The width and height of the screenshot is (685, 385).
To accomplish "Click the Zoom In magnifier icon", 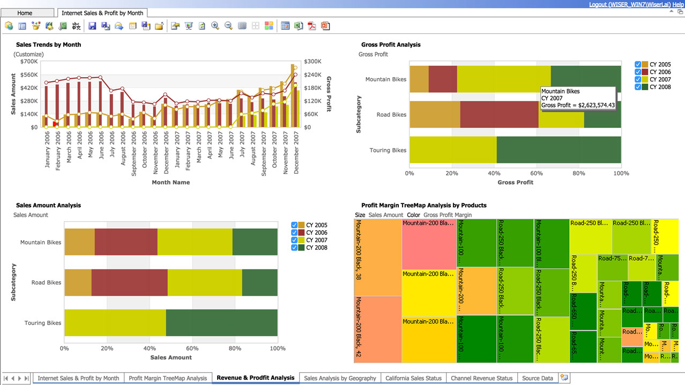I will 215,25.
